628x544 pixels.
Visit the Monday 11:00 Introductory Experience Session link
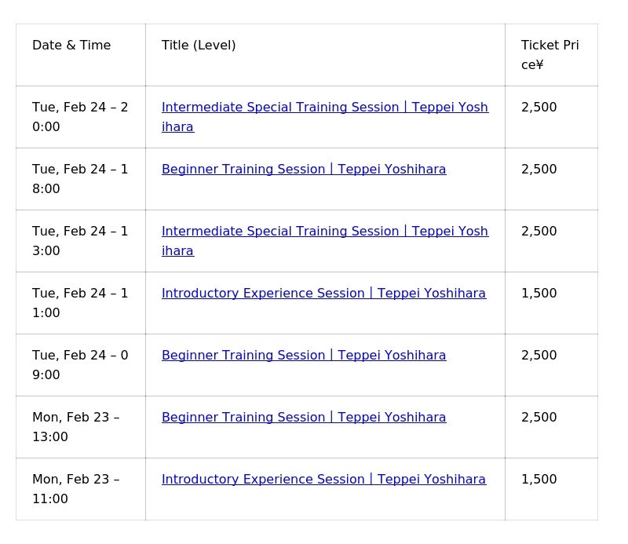(x=323, y=480)
